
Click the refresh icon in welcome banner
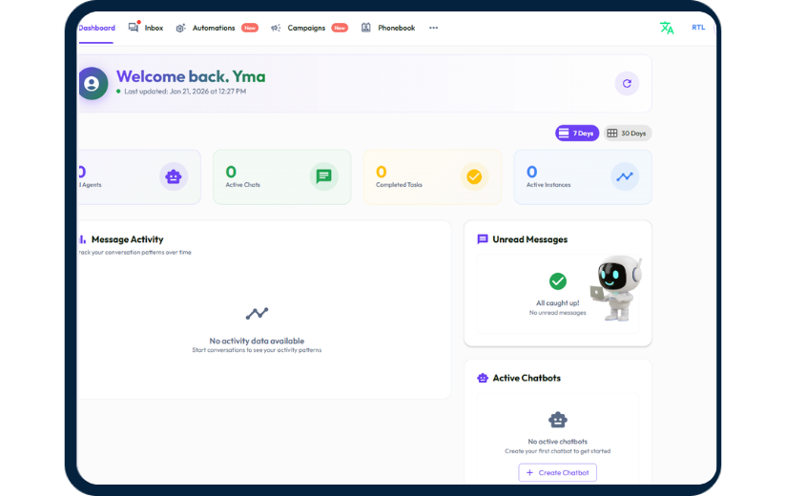(626, 83)
